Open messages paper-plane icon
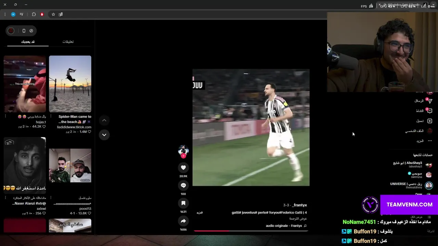This screenshot has height=246, width=438. tap(430, 101)
